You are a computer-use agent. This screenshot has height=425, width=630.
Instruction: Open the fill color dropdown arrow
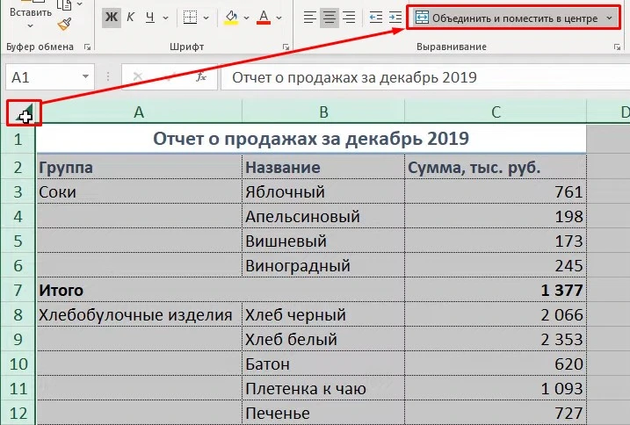(x=246, y=18)
